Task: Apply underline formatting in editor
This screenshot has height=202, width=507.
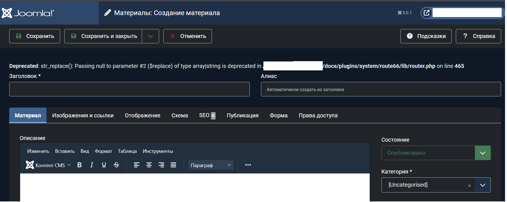Action: point(104,165)
